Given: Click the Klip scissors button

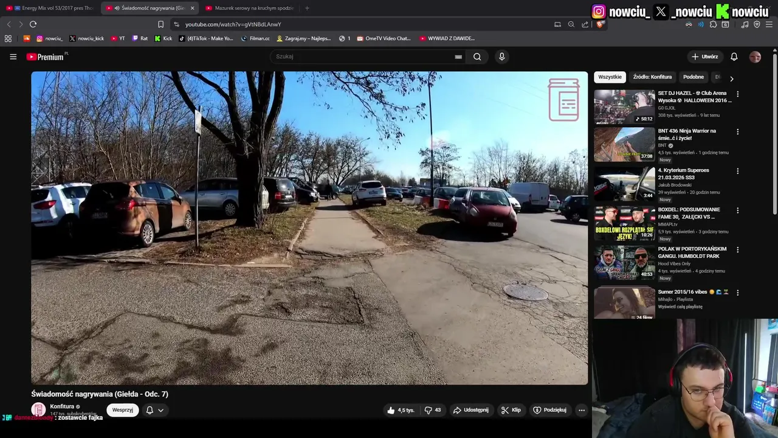Looking at the screenshot, I should (x=511, y=410).
